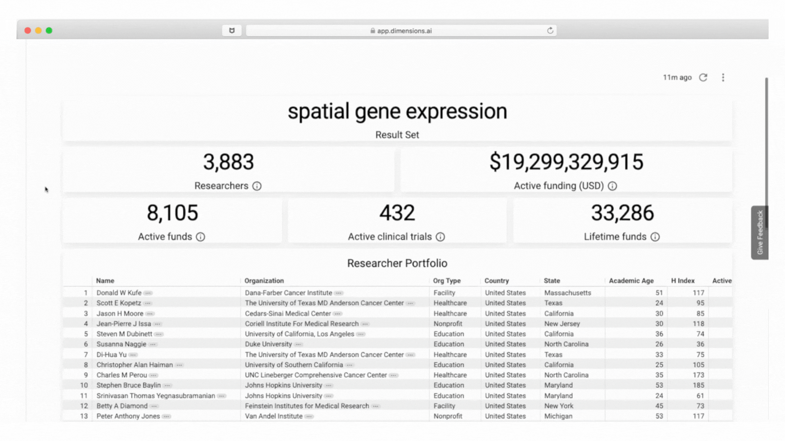This screenshot has height=441, width=785.
Task: Sort the table by the H Index column
Action: click(682, 281)
